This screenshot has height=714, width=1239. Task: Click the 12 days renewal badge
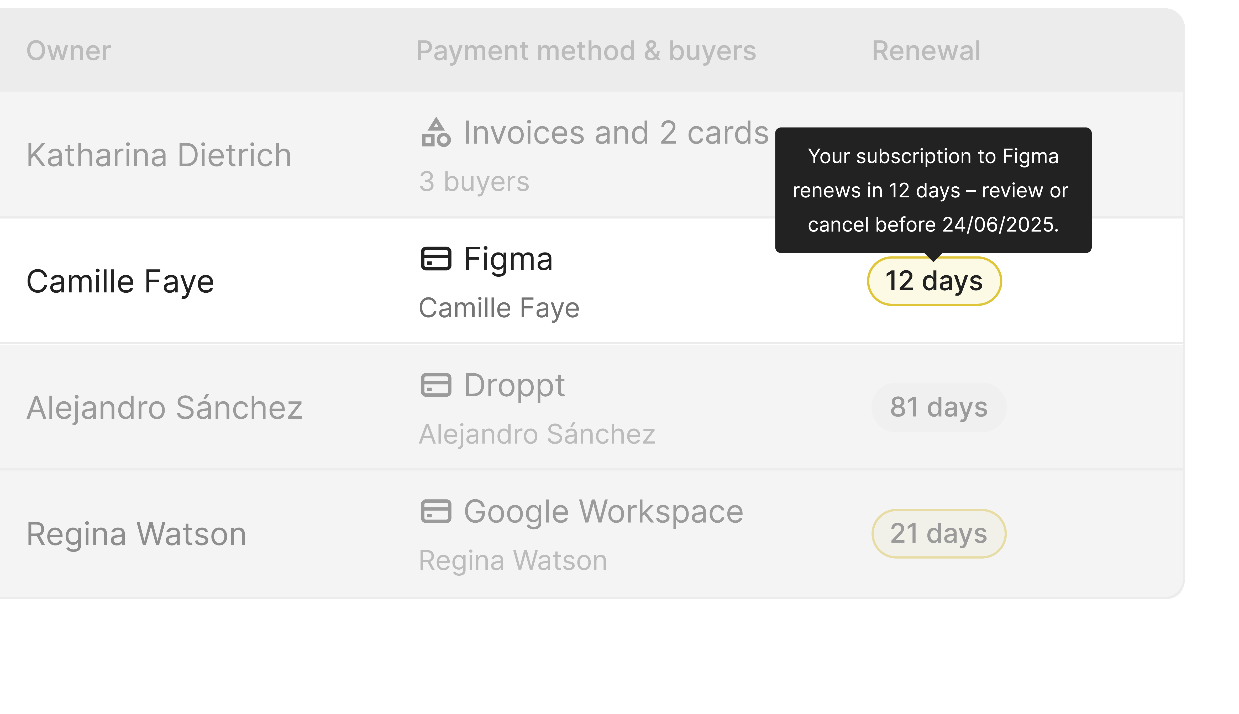(933, 281)
